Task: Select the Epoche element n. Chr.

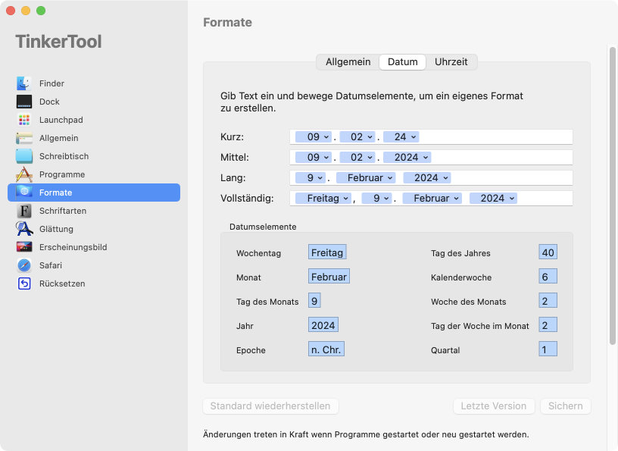Action: pos(326,349)
